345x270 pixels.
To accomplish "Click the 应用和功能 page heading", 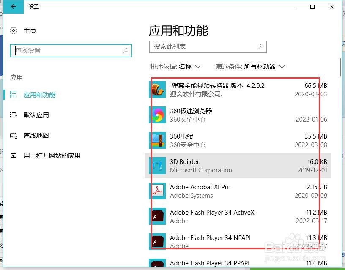I will pyautogui.click(x=178, y=30).
